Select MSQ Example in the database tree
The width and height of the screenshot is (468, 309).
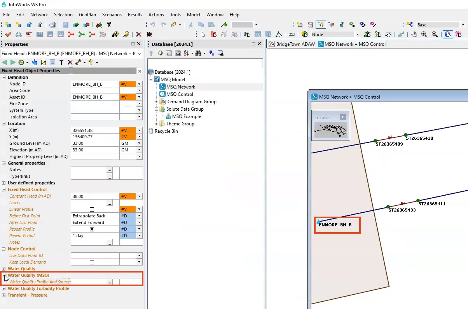pos(187,116)
